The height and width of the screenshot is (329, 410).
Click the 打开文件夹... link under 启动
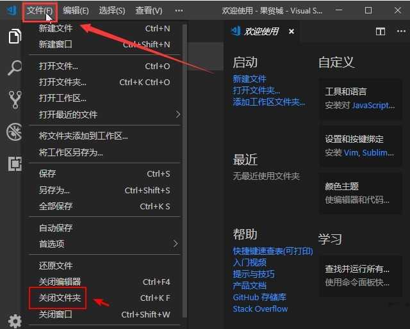tap(256, 90)
